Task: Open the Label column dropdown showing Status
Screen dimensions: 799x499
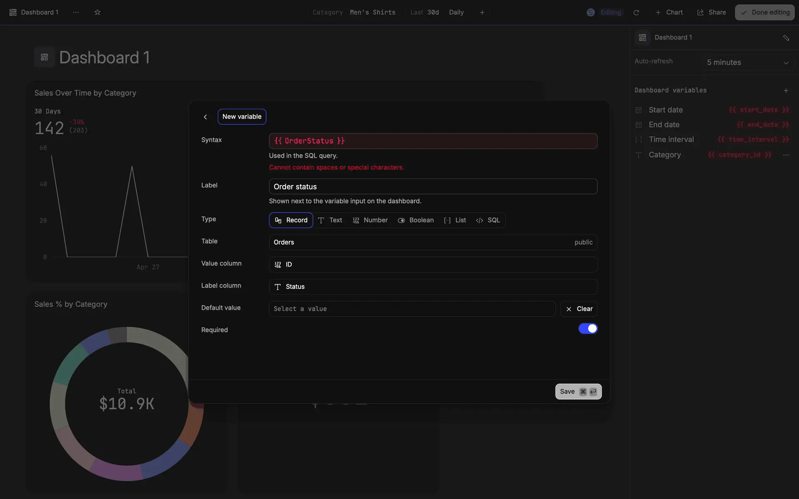Action: [x=433, y=287]
